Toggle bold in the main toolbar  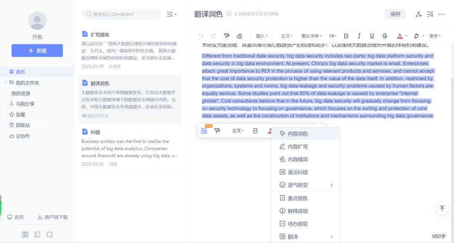tap(346, 36)
